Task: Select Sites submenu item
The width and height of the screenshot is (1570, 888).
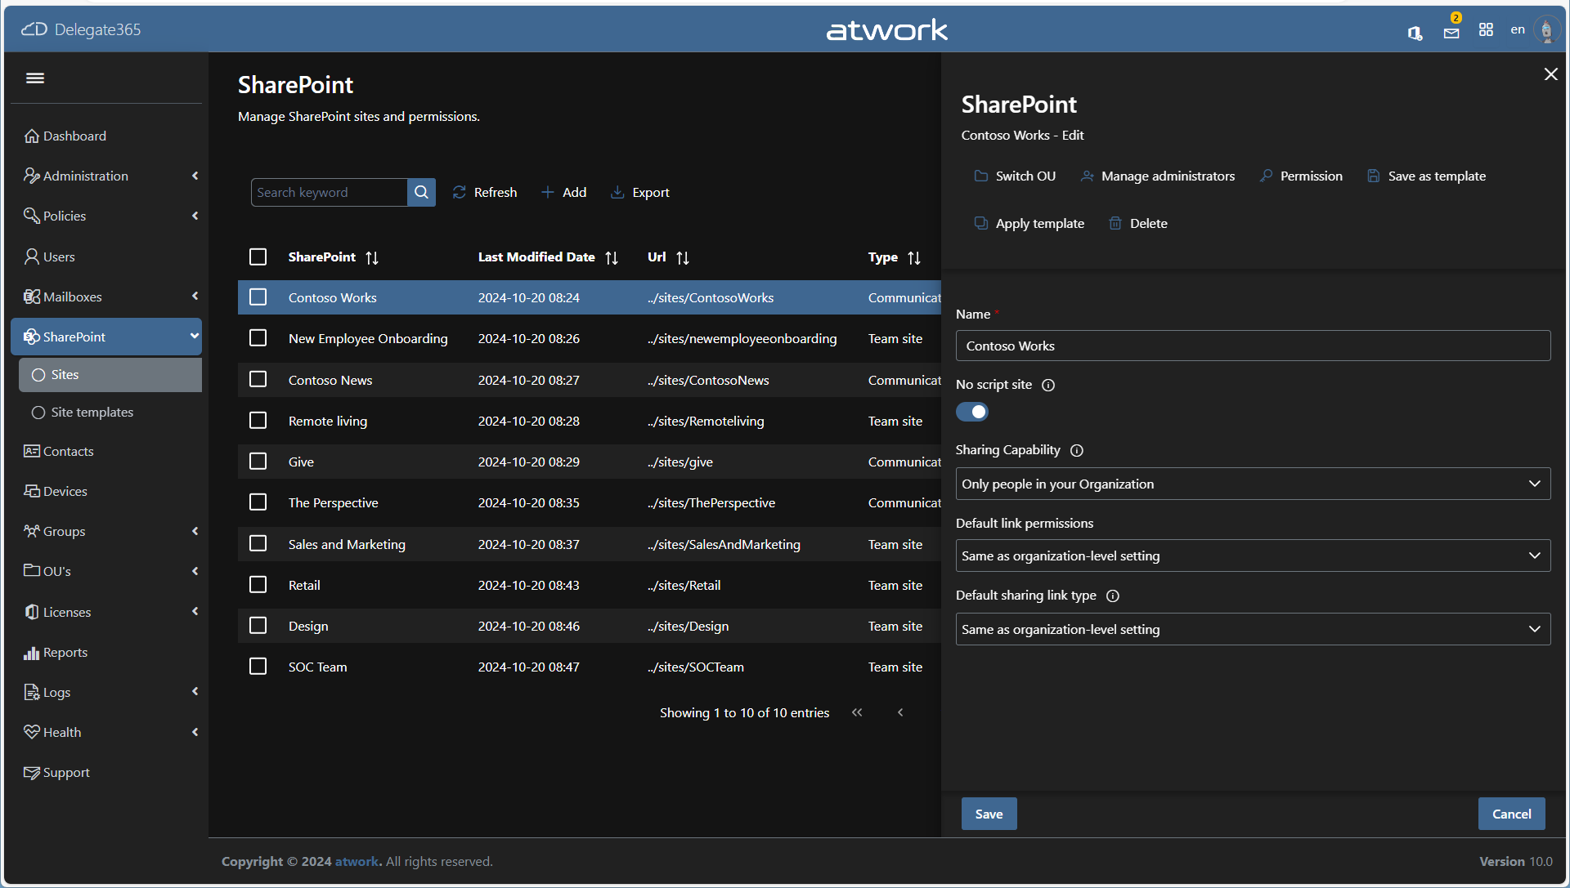Action: (x=110, y=375)
